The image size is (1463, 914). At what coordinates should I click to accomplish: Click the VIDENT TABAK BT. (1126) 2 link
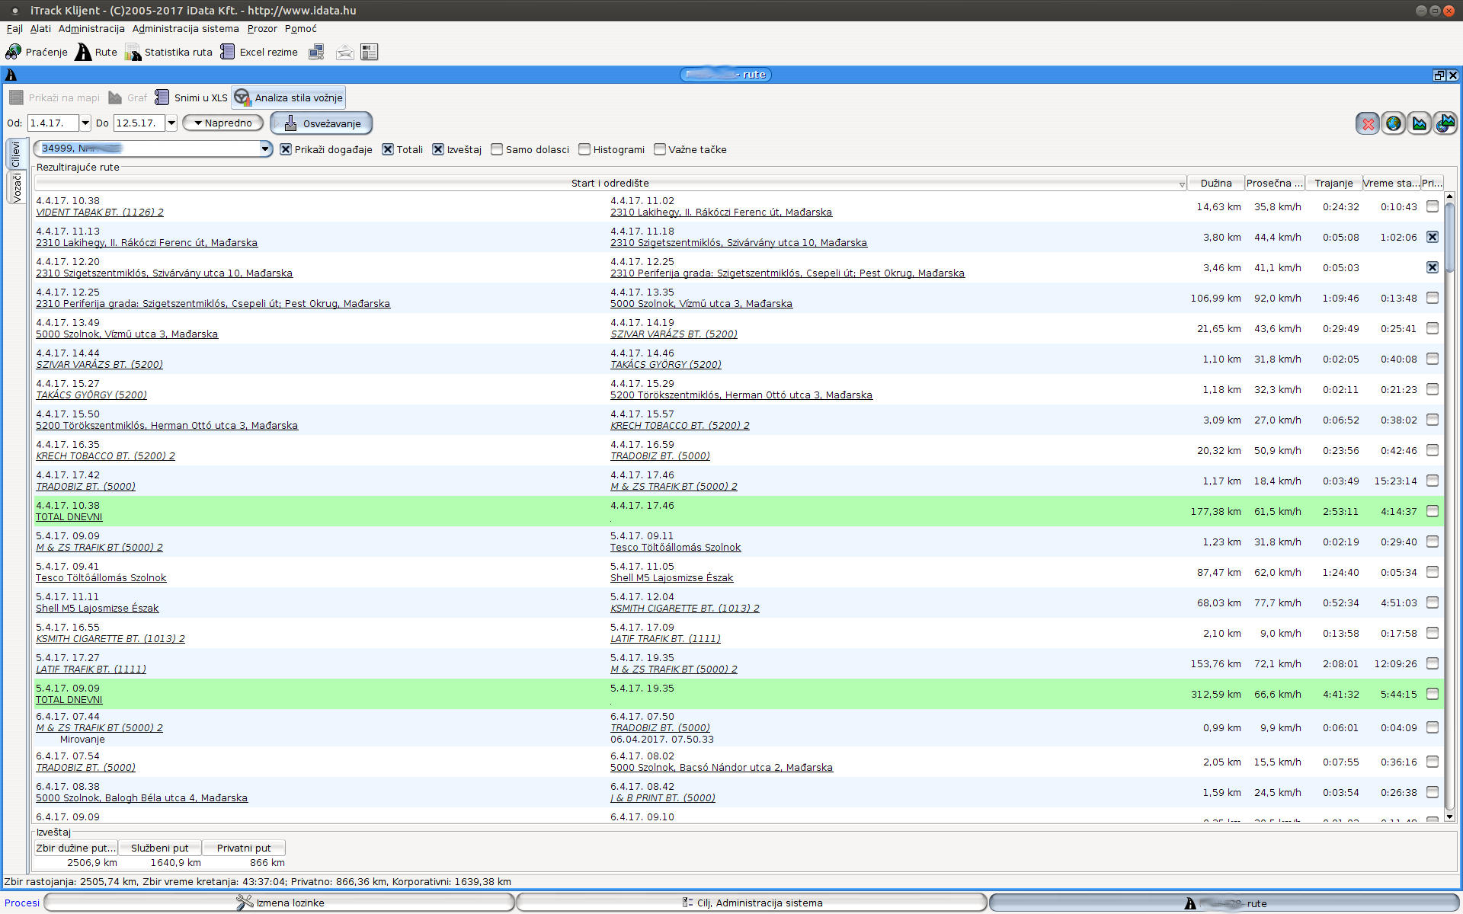point(100,213)
